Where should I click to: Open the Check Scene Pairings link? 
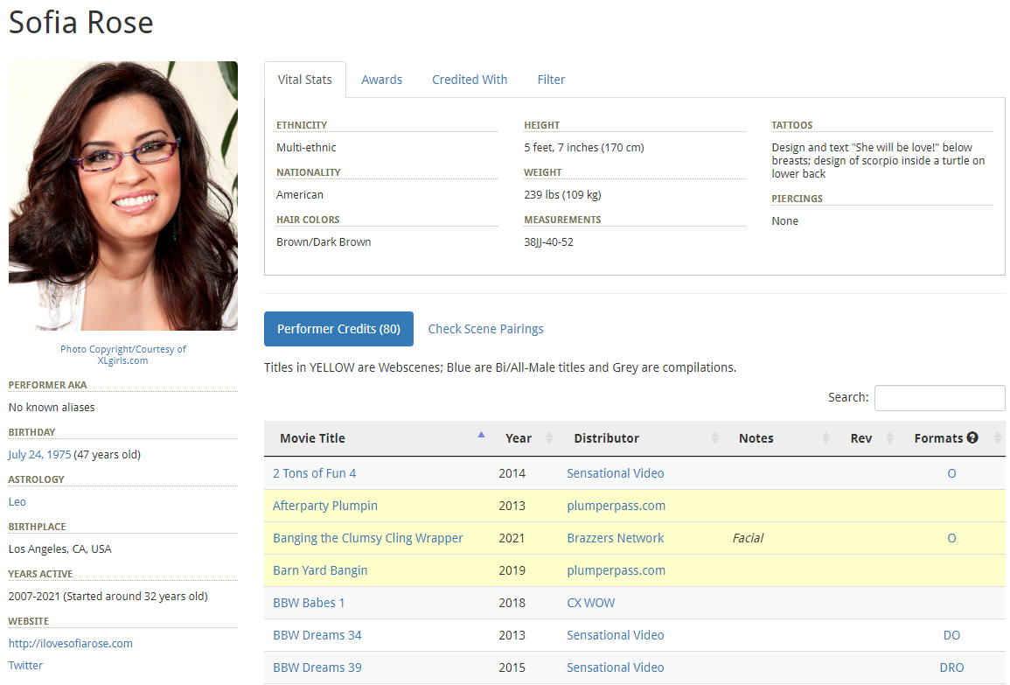[485, 329]
